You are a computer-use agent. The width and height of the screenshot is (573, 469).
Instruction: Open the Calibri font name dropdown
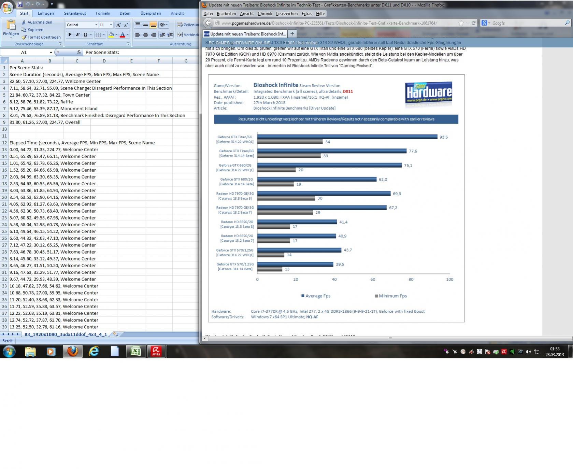[96, 25]
